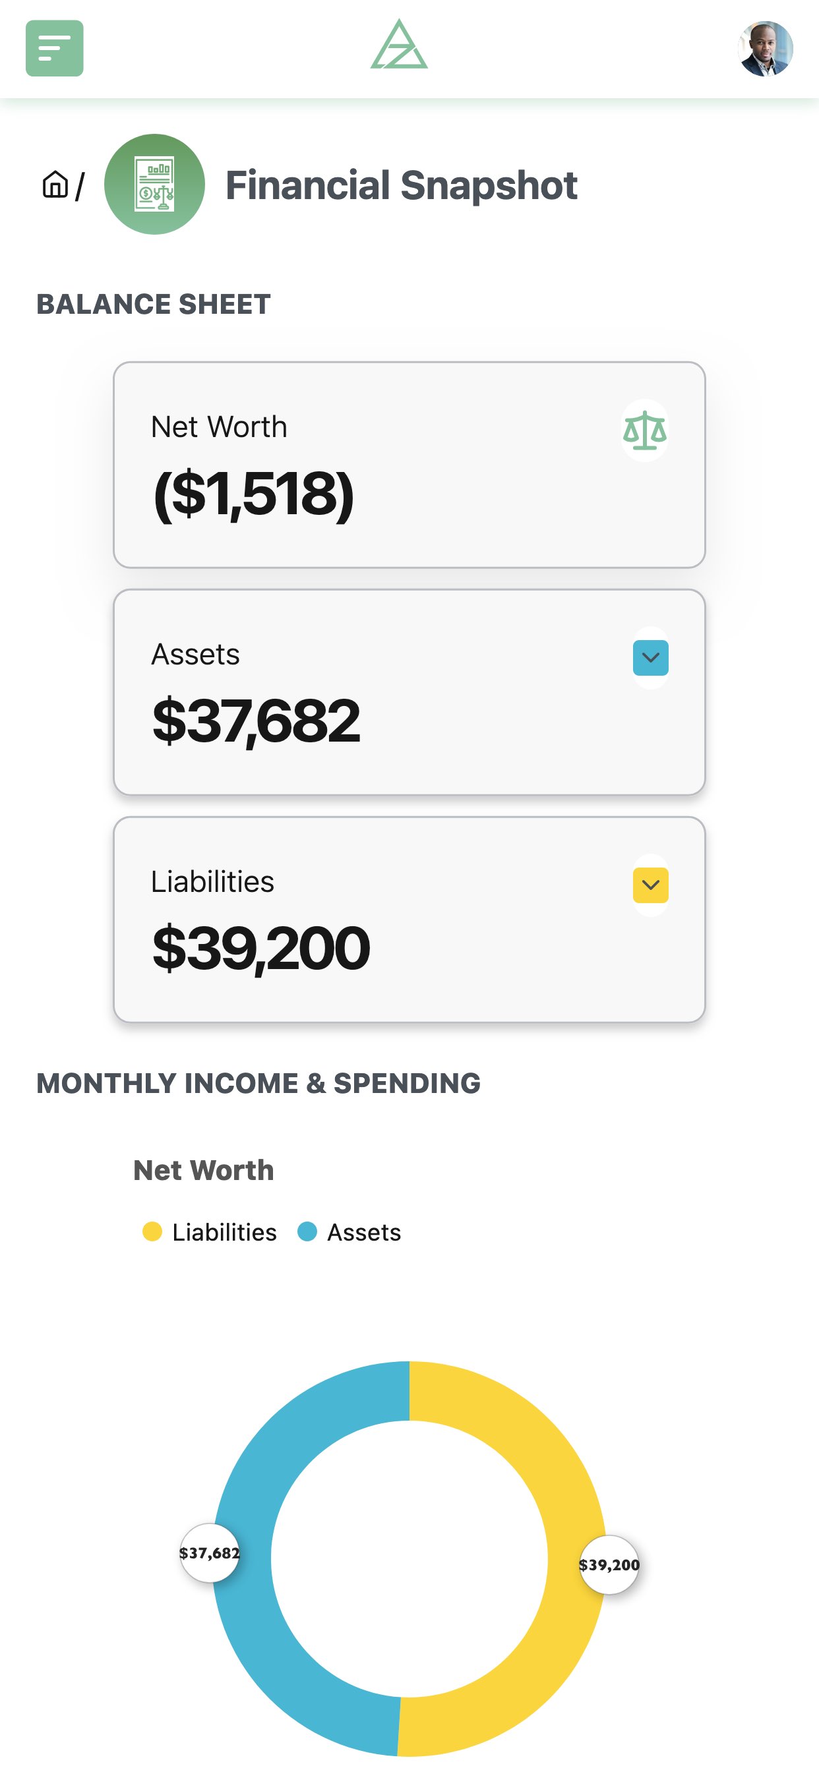Viewport: 819px width, 1772px height.
Task: Click the Monthly Income & Spending heading
Action: point(258,1083)
